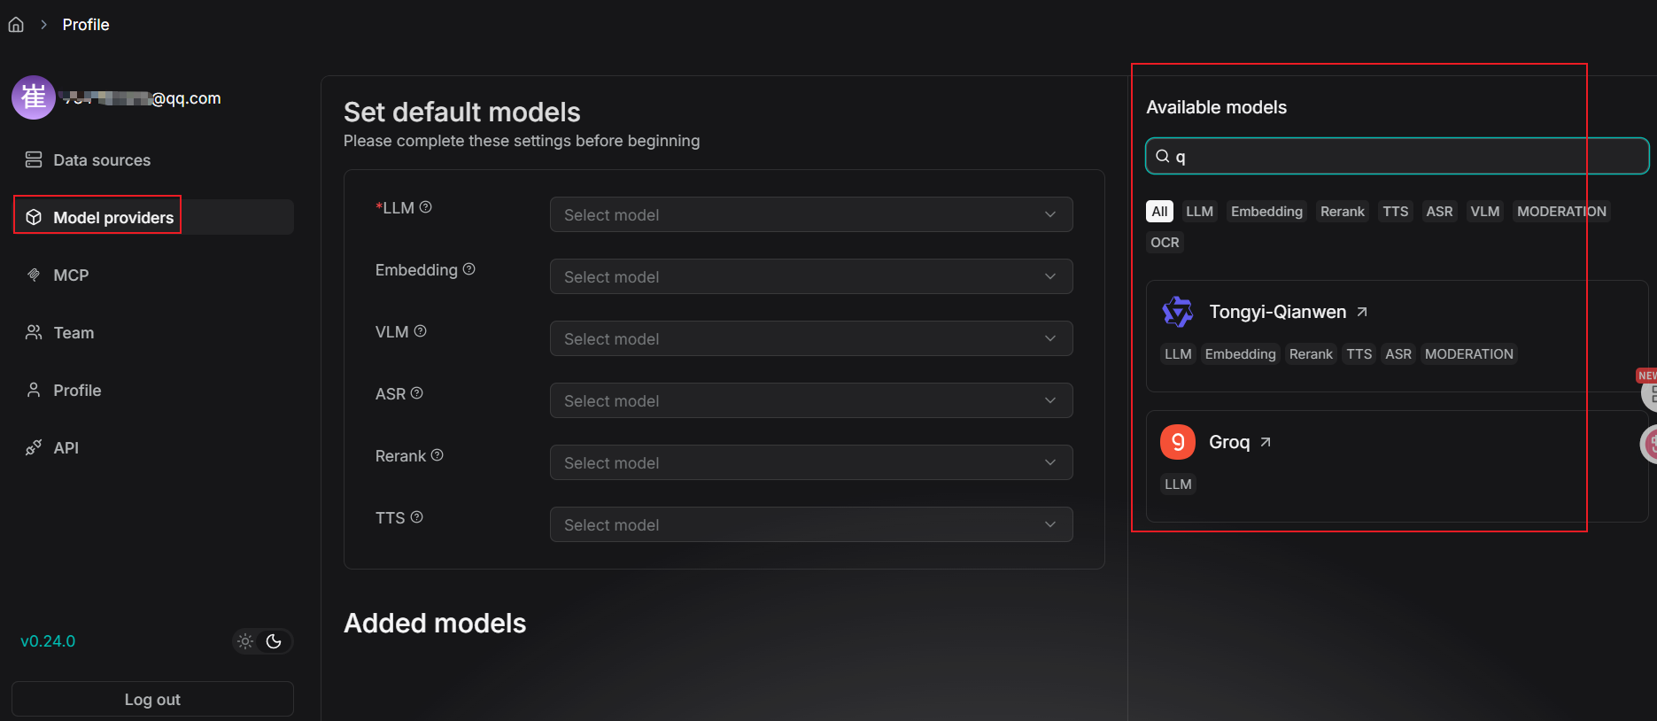Image resolution: width=1657 pixels, height=721 pixels.
Task: Click the MODERATION tag on Tongyi-Qianwen card
Action: click(x=1468, y=354)
